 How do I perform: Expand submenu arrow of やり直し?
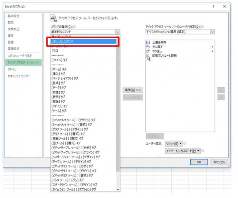(x=213, y=51)
